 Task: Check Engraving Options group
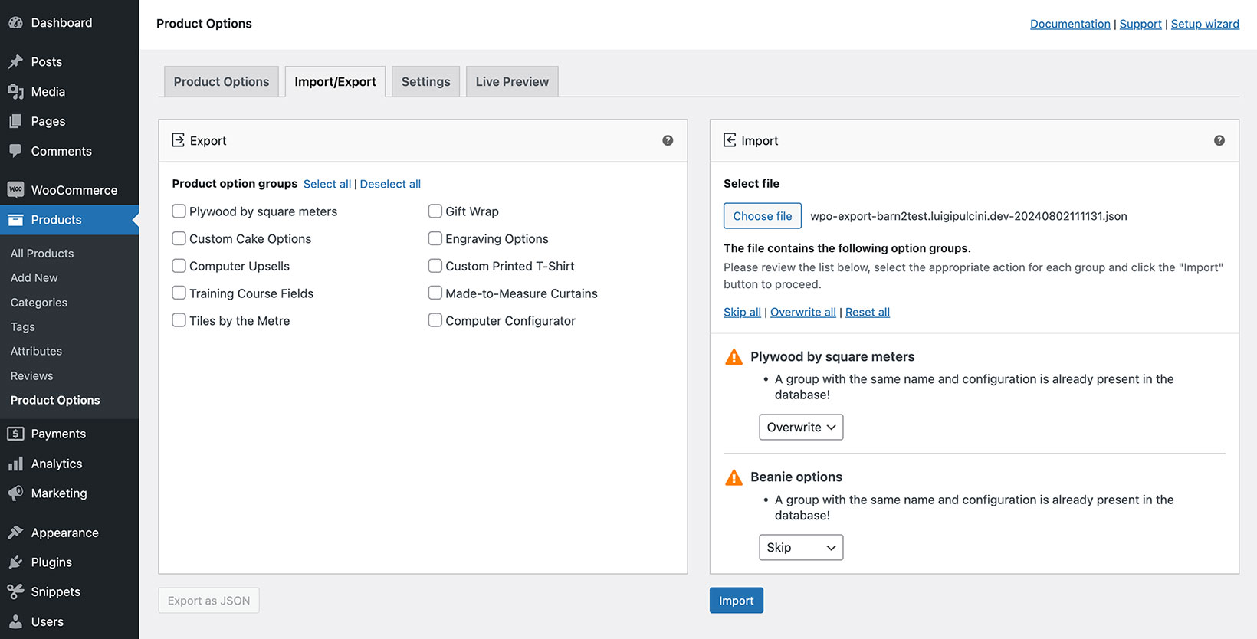435,238
